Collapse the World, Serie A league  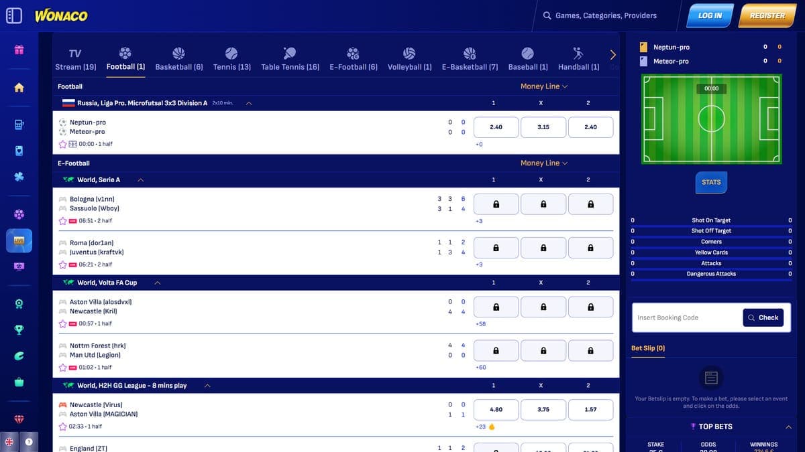140,180
